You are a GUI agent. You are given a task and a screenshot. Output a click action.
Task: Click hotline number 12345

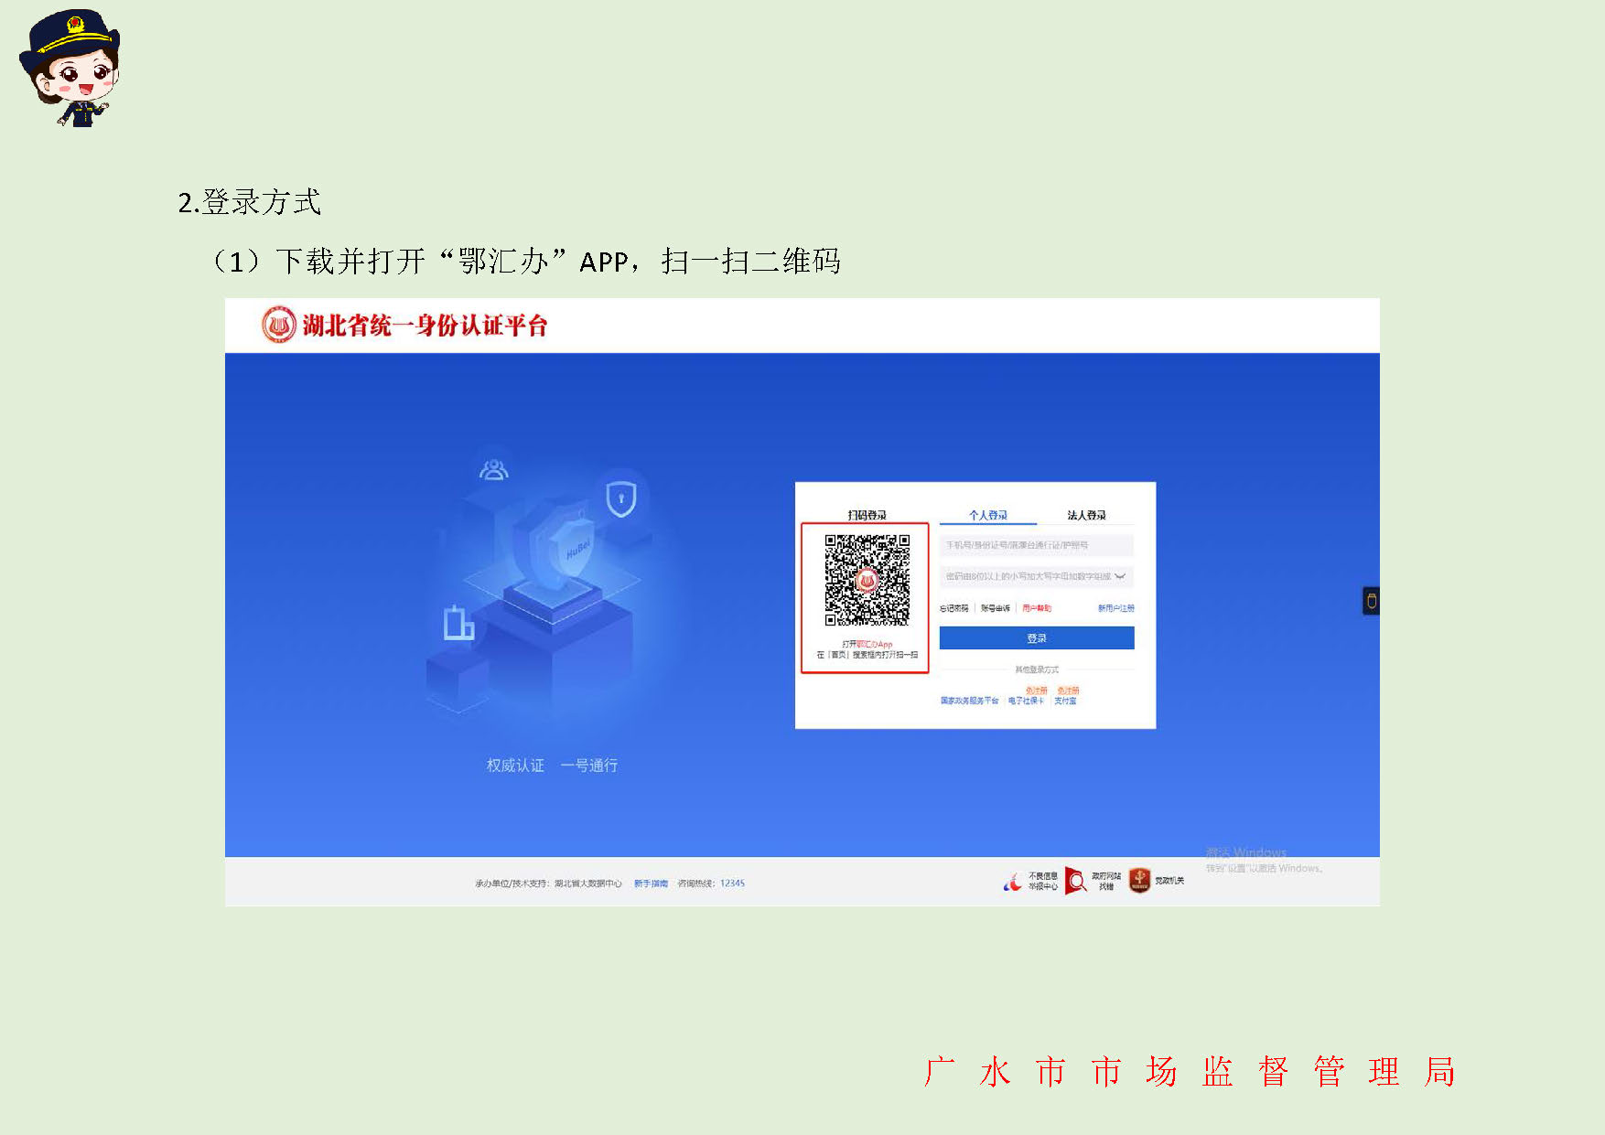(732, 883)
